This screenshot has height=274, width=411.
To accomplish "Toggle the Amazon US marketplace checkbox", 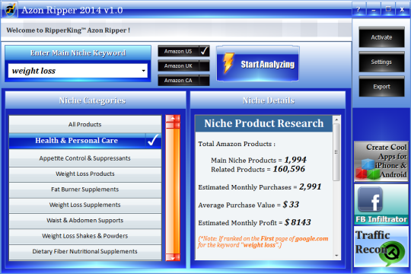I will [x=204, y=51].
